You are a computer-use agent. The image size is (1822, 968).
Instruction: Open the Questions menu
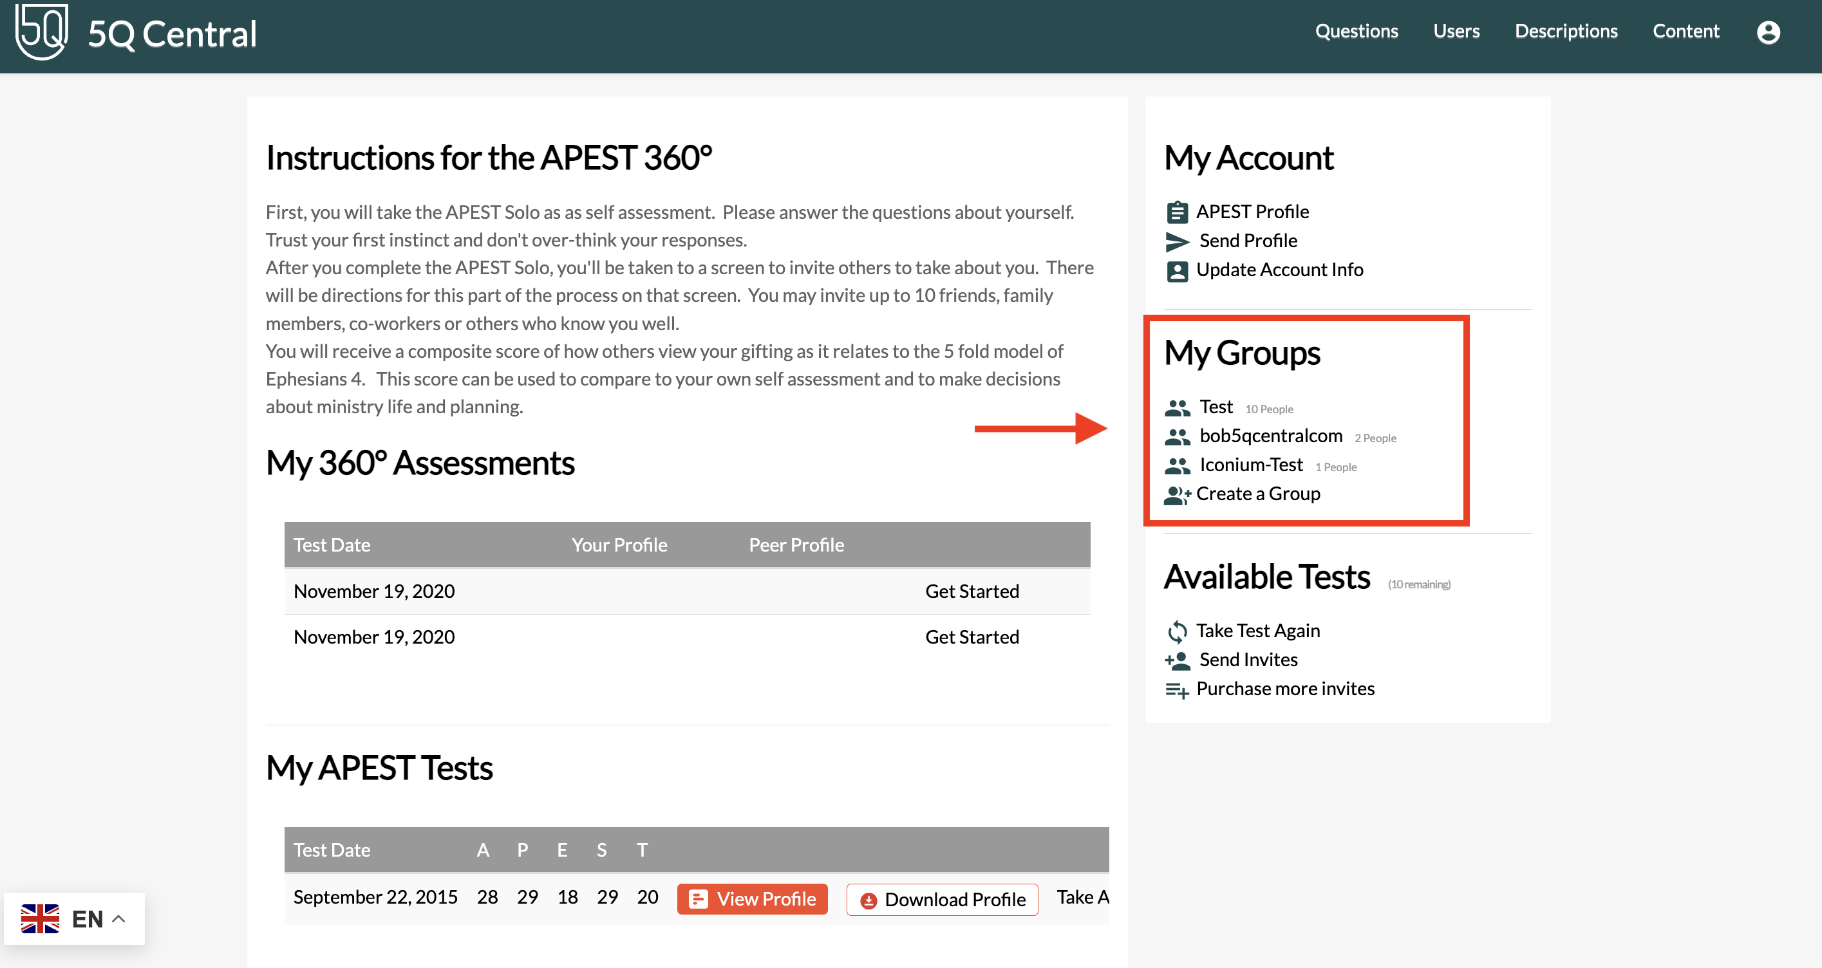(1356, 31)
